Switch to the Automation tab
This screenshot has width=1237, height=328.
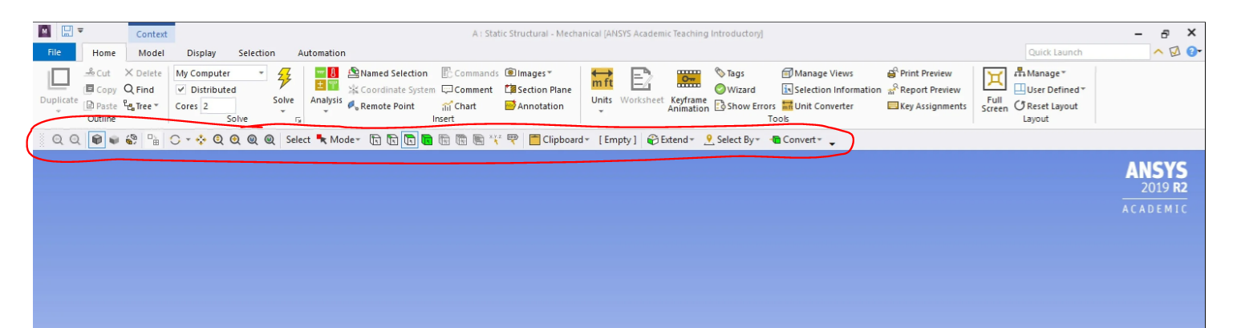pyautogui.click(x=322, y=53)
